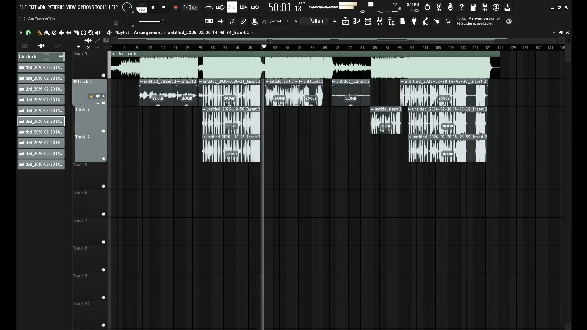Collapse Track 2 group with arrow
The width and height of the screenshot is (587, 330).
97,104
